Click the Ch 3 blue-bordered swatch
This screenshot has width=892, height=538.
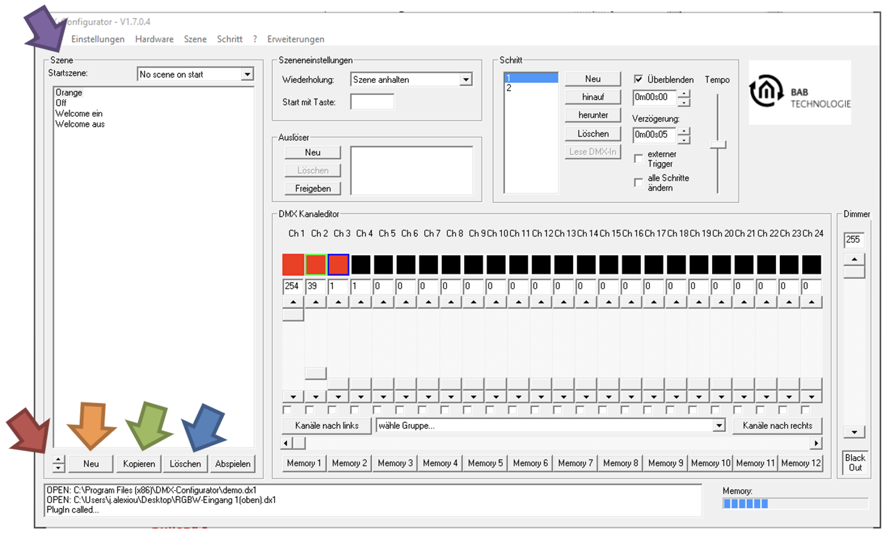tap(338, 265)
